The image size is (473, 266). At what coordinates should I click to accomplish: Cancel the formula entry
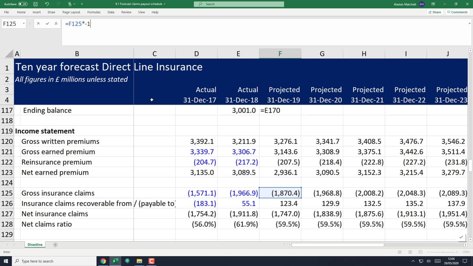point(38,24)
